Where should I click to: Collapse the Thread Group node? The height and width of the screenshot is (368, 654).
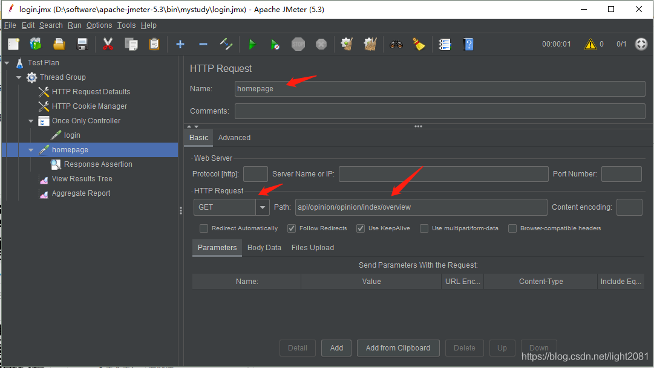(19, 77)
